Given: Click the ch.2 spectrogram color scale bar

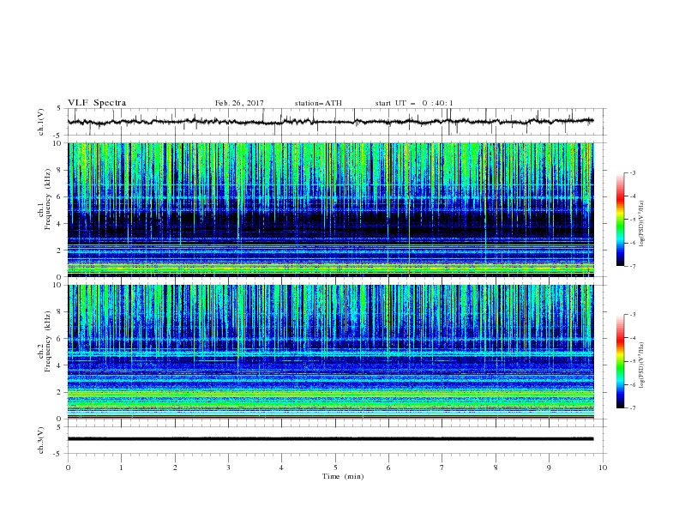Looking at the screenshot, I should [620, 361].
